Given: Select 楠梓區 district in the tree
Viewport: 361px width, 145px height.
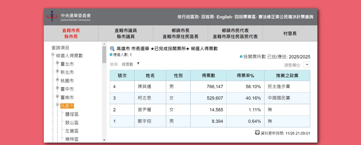Looking at the screenshot, I should coord(72,139).
